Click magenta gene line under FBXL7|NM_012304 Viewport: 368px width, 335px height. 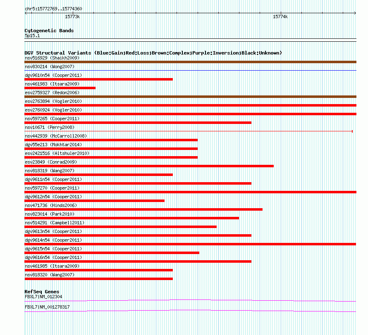point(190,301)
